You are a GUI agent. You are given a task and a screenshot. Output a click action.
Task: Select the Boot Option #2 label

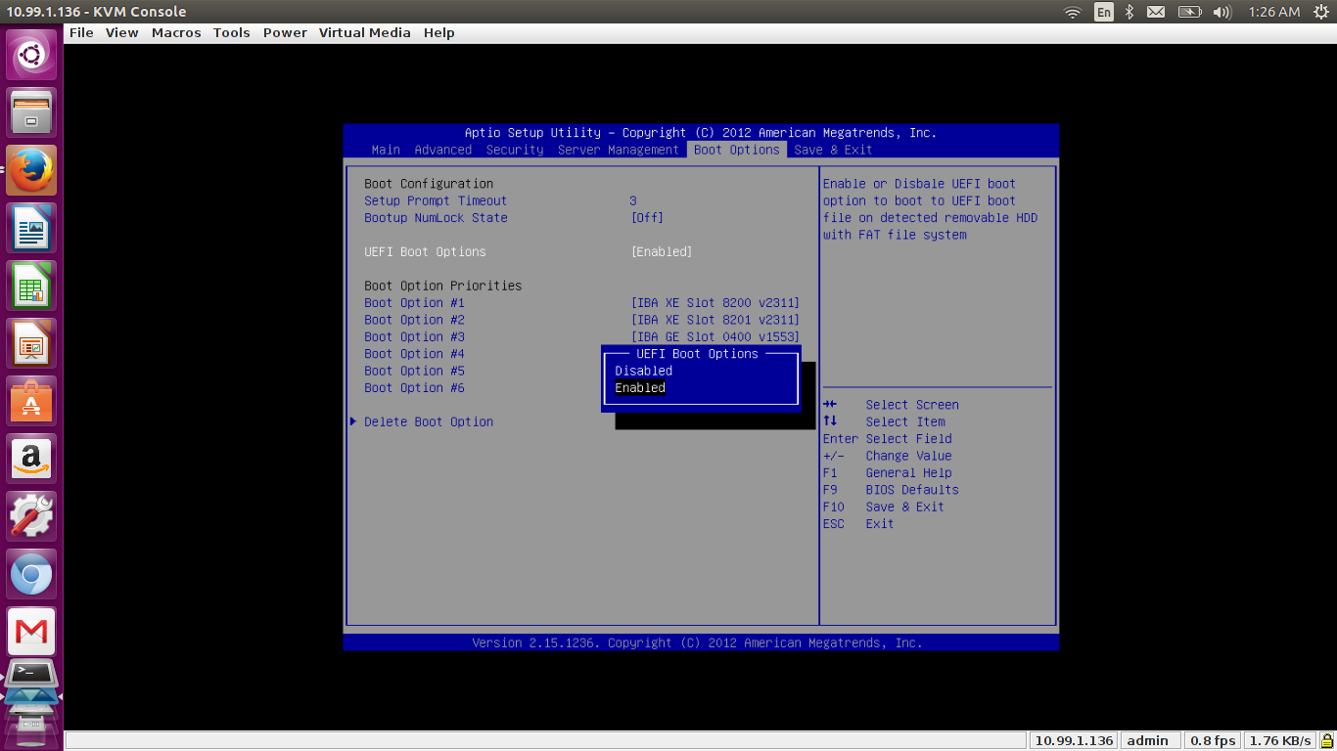(414, 320)
